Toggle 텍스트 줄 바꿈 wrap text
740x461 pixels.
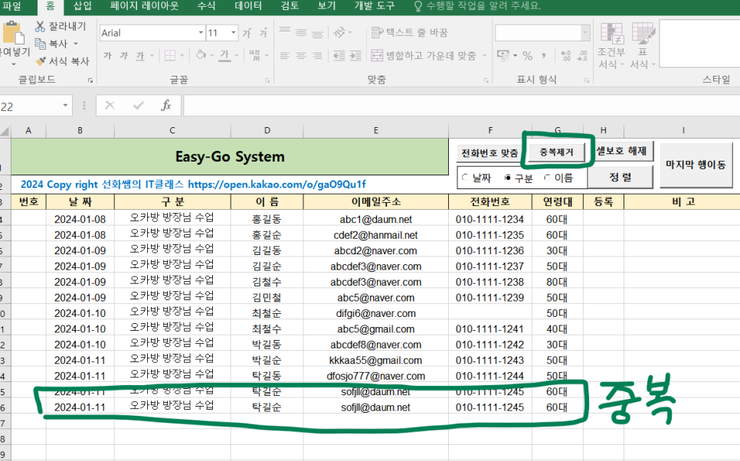tap(410, 32)
